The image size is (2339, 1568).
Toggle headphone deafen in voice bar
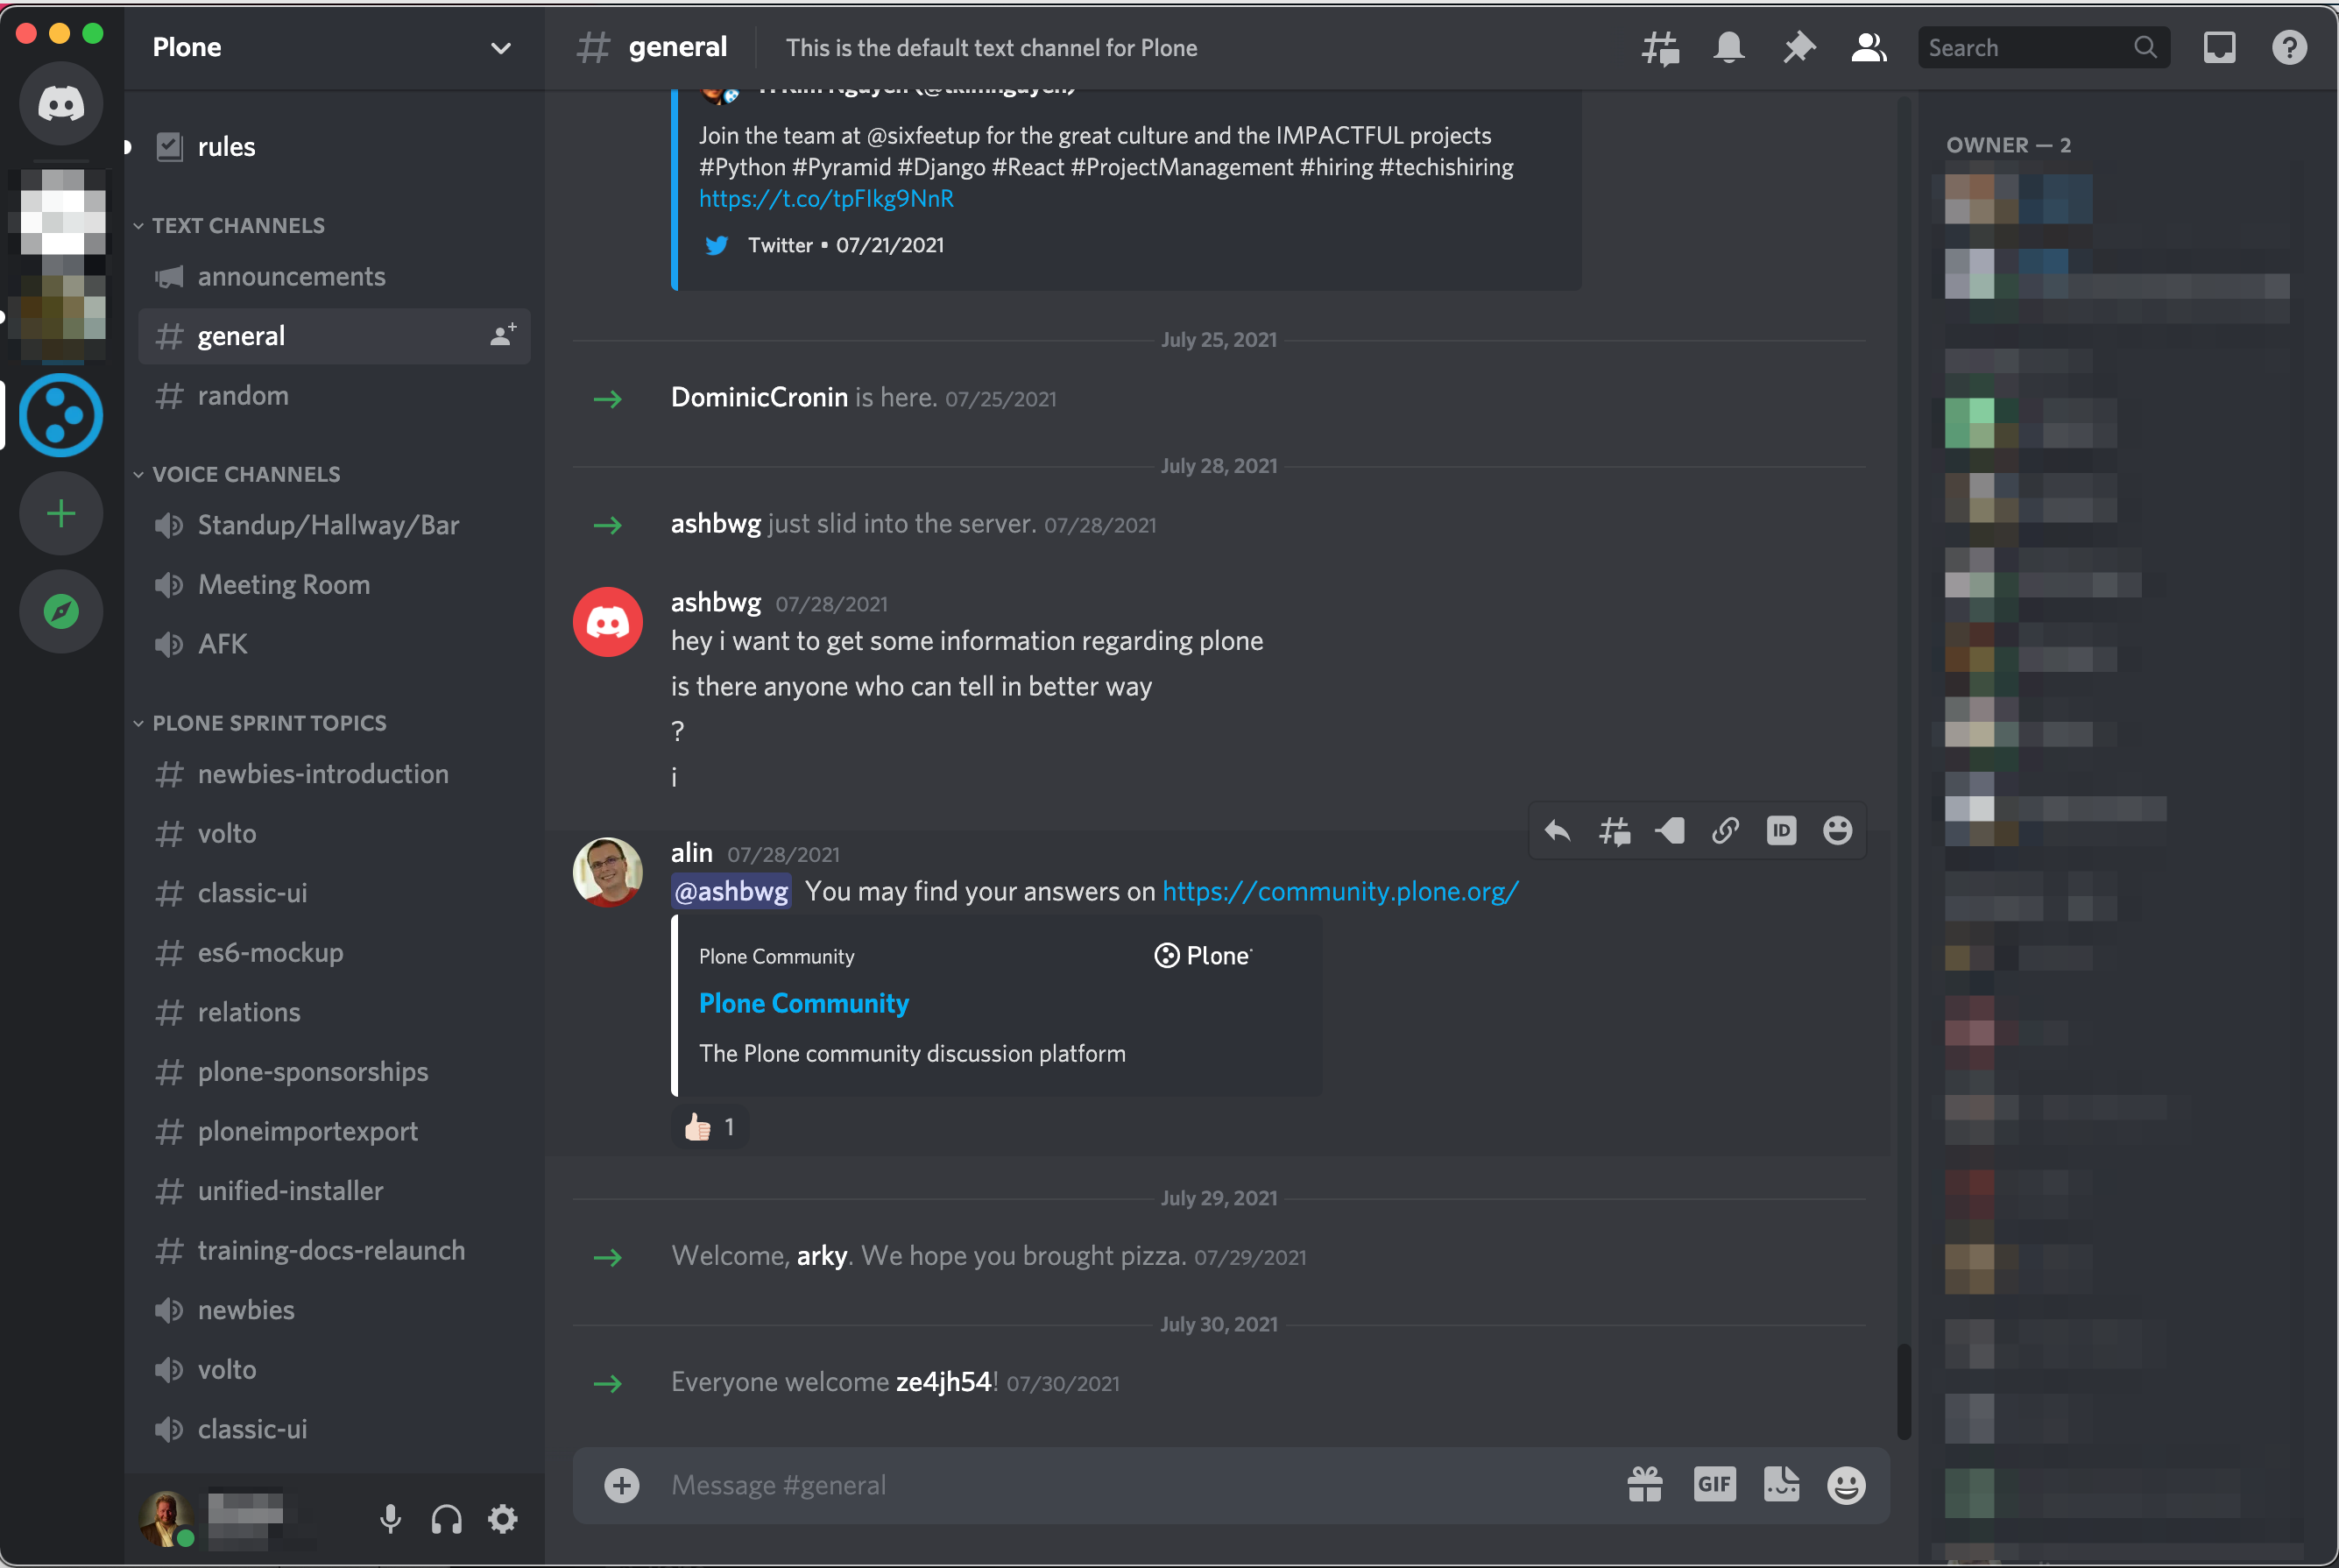click(x=444, y=1517)
